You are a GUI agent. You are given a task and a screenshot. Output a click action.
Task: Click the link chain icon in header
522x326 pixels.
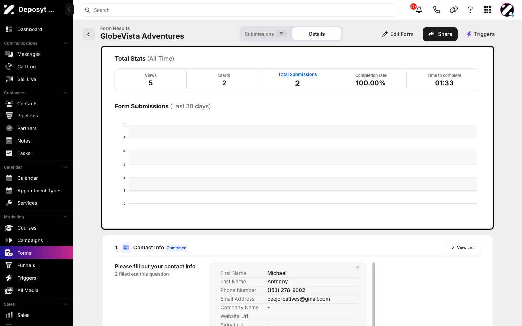coord(454,10)
